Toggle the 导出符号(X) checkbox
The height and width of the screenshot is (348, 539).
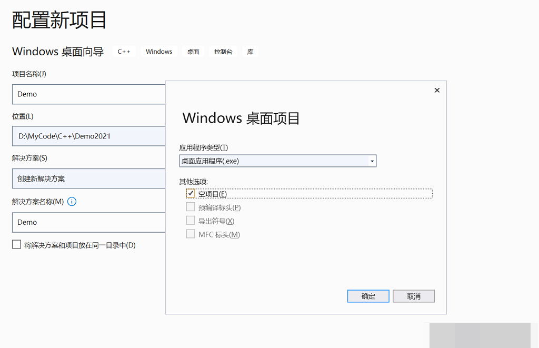pyautogui.click(x=191, y=220)
